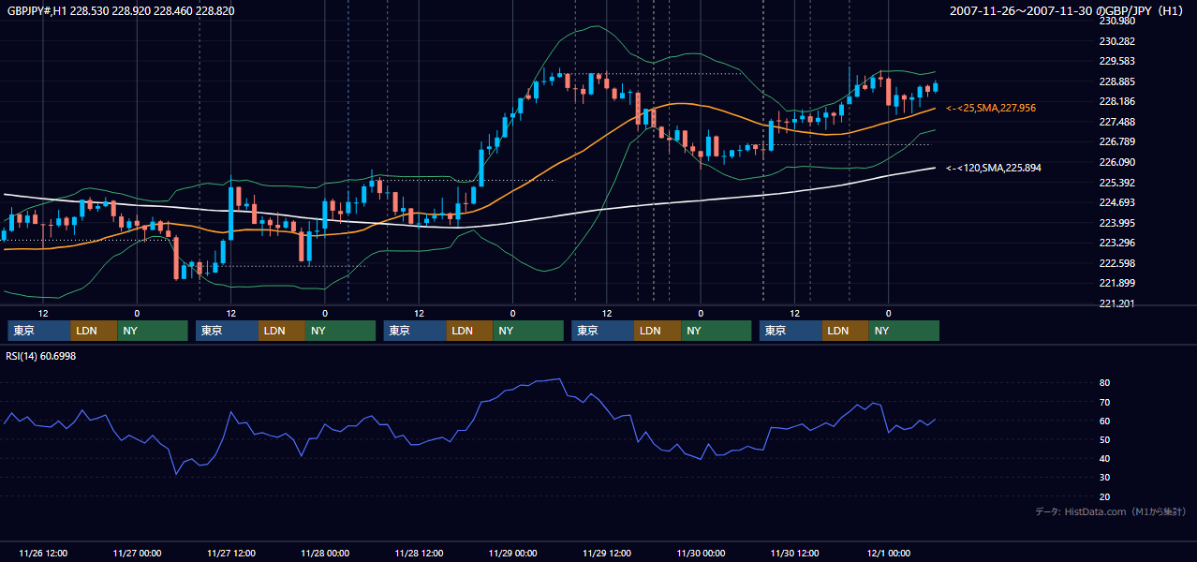1197x562 pixels.
Task: Select the NY session box for 11/28
Action: pyautogui.click(x=528, y=331)
